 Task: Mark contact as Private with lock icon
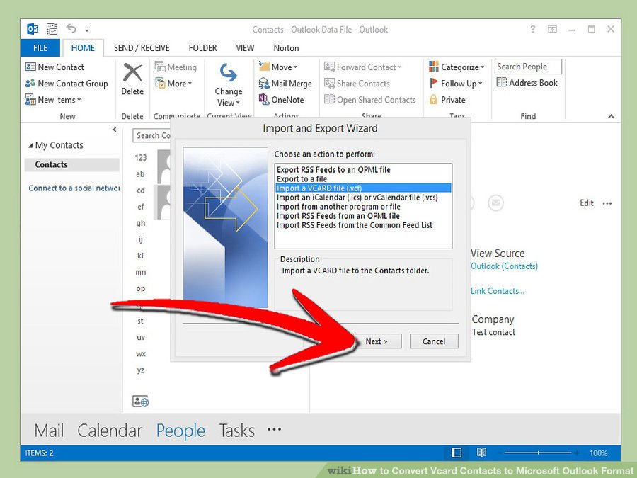pyautogui.click(x=434, y=100)
